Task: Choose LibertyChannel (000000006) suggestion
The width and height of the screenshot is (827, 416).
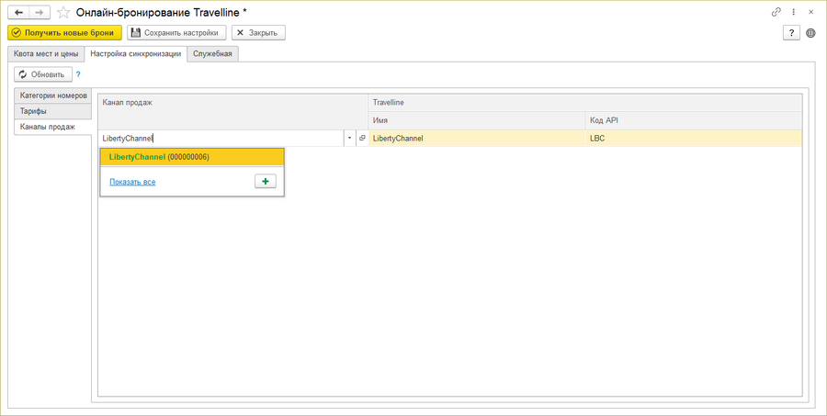Action: click(x=192, y=157)
